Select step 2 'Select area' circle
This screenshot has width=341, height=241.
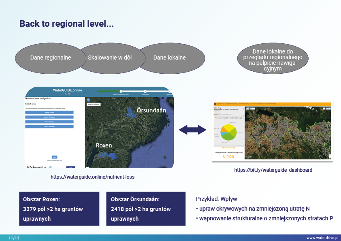coord(145,91)
